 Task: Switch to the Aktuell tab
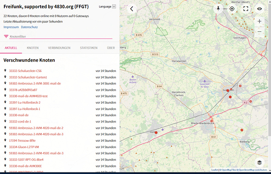tap(11, 48)
